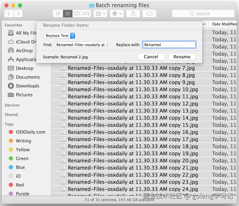The height and width of the screenshot is (206, 239).
Task: Select the Purple color tag
Action: point(23,194)
